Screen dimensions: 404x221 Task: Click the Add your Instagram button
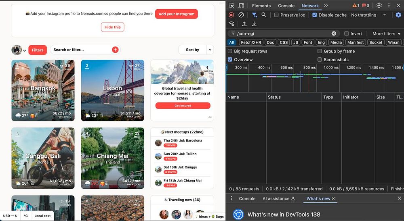click(x=176, y=14)
